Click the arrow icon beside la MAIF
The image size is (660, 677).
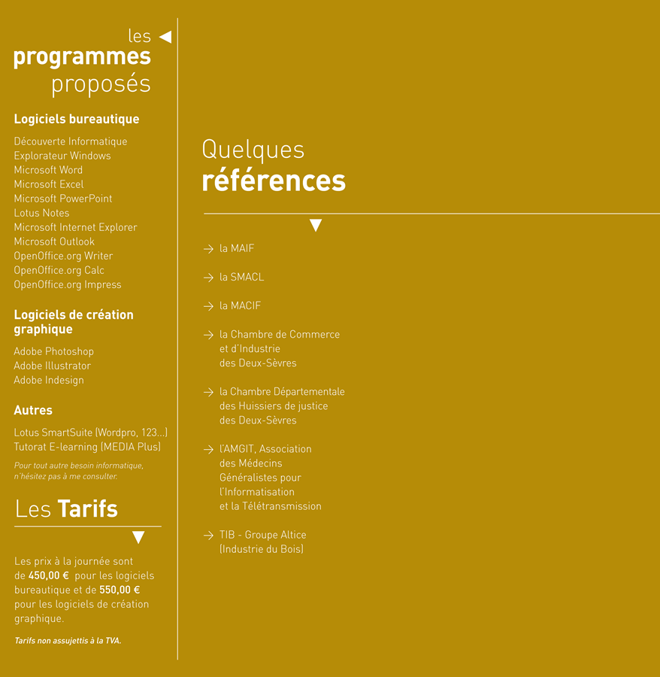click(x=208, y=249)
